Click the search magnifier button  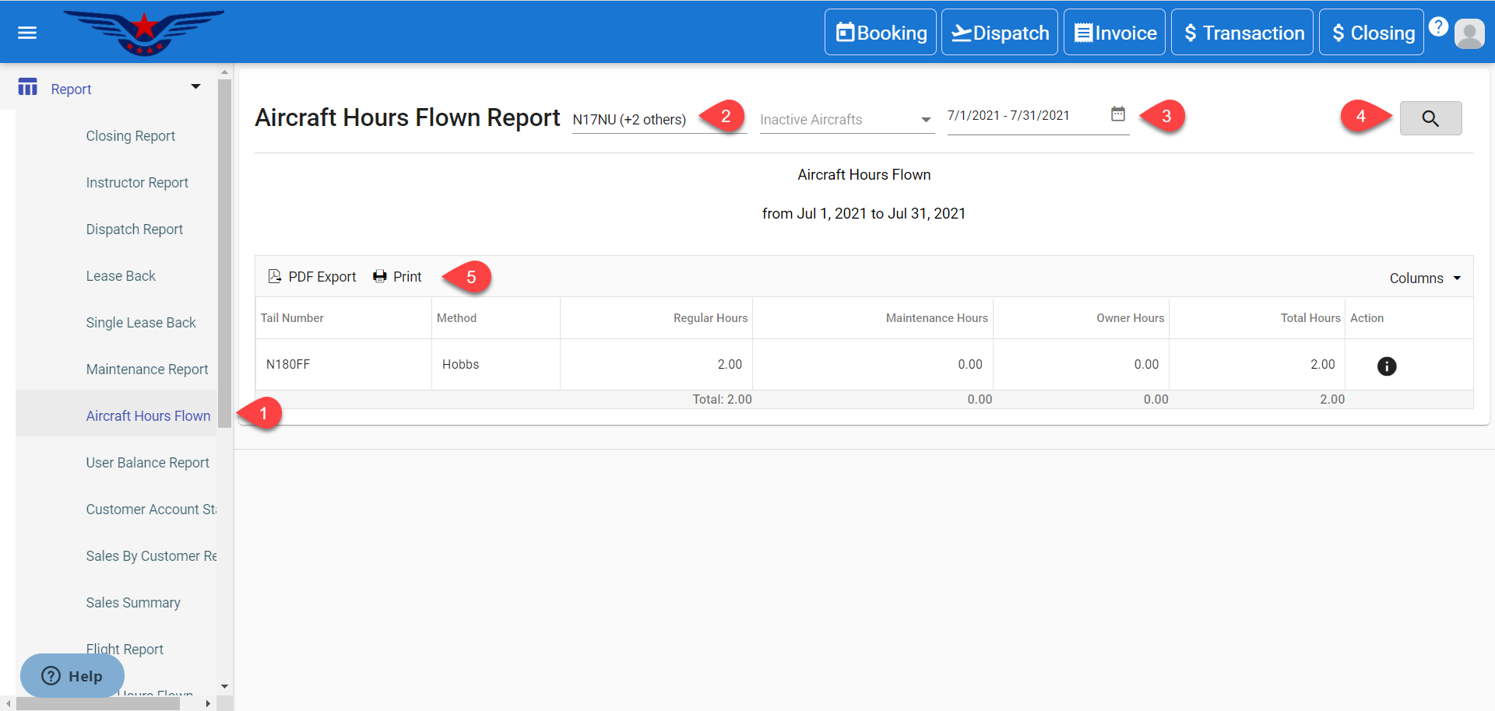[x=1430, y=118]
